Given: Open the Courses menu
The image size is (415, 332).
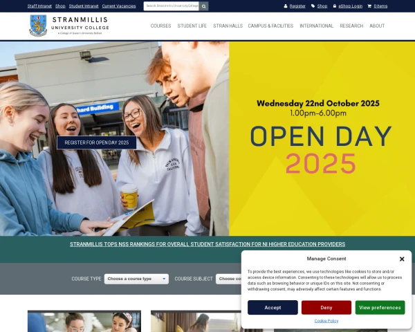Looking at the screenshot, I should click(160, 26).
